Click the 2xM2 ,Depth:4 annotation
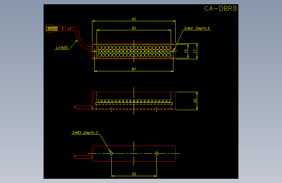 (197, 28)
